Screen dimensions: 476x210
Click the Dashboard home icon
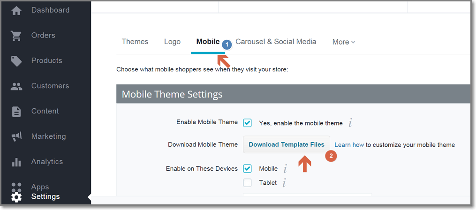coord(16,10)
